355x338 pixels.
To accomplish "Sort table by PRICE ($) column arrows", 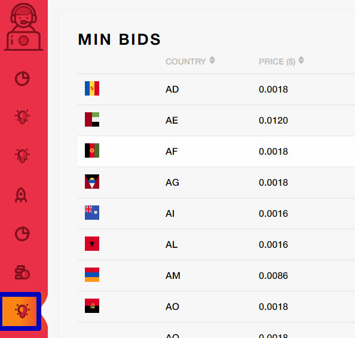I will [301, 60].
